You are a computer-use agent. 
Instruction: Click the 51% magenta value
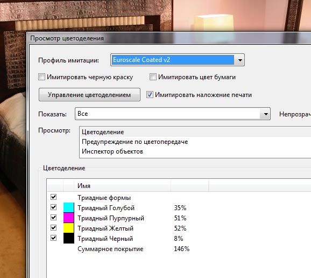coord(180,218)
